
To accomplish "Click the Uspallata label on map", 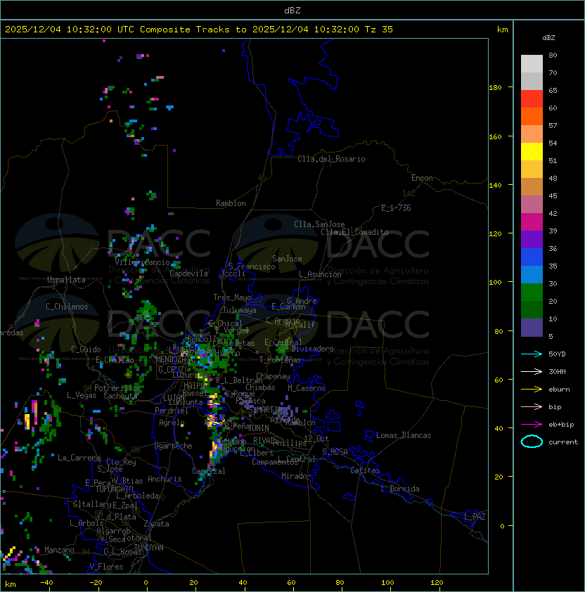I will pyautogui.click(x=66, y=280).
